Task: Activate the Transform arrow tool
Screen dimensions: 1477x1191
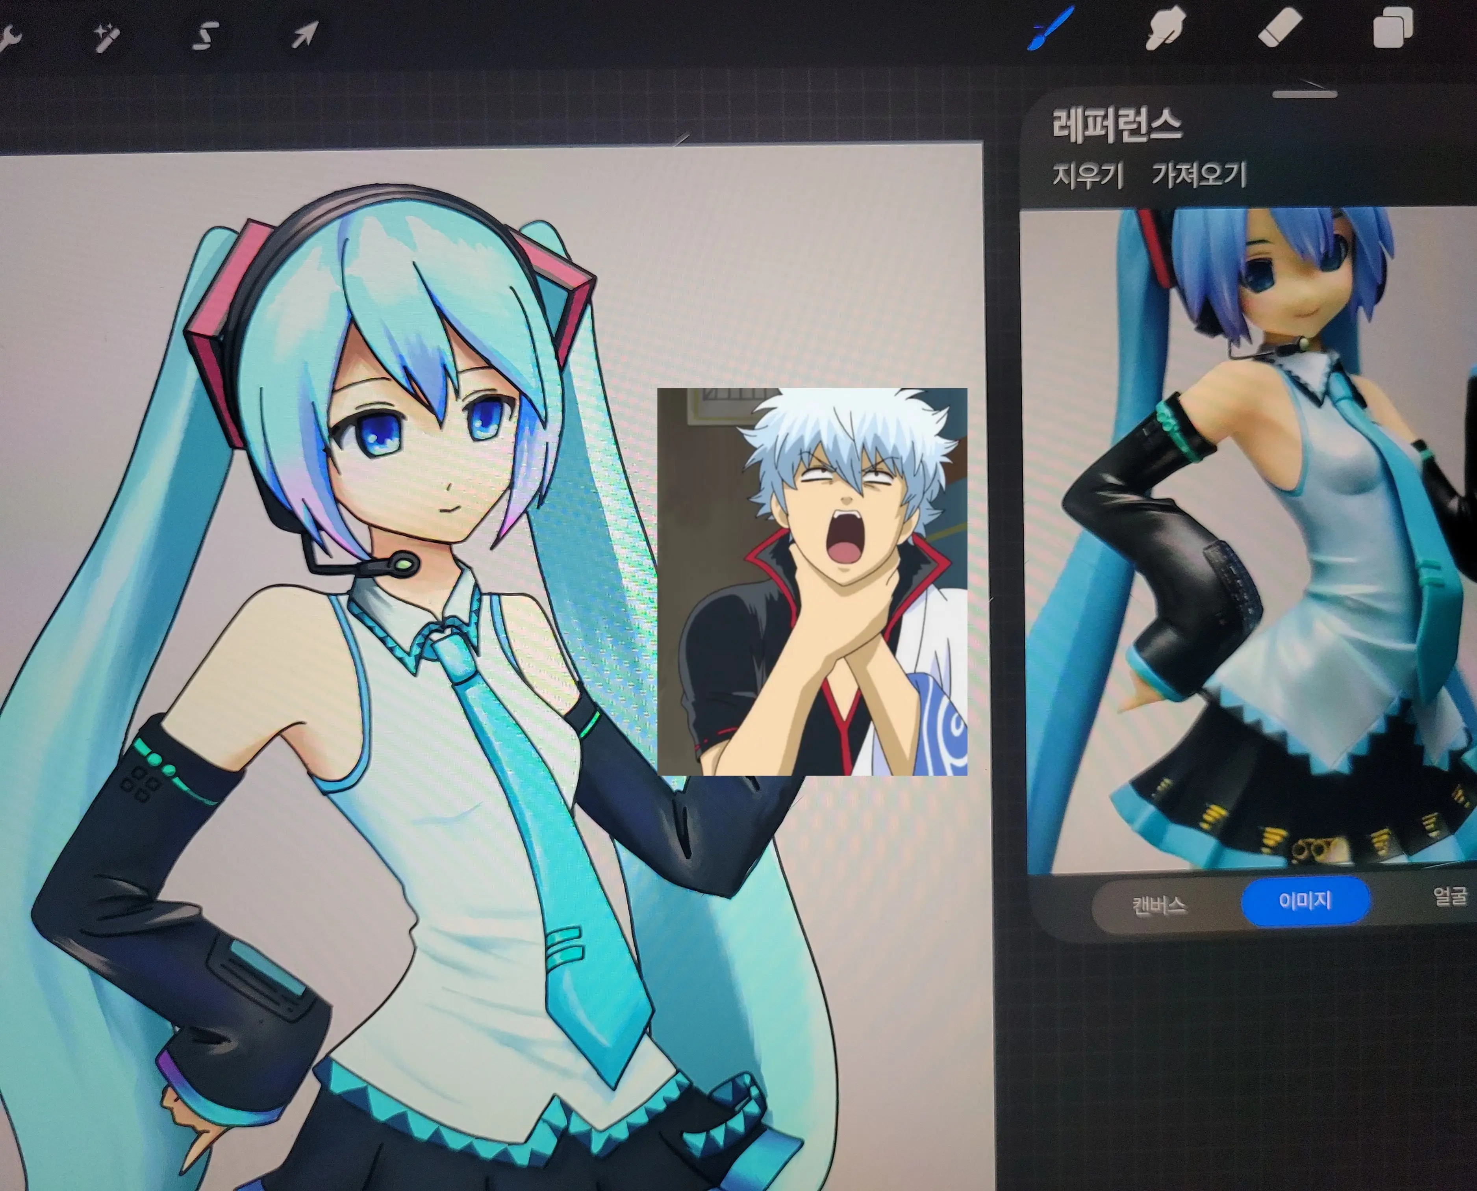Action: tap(304, 34)
